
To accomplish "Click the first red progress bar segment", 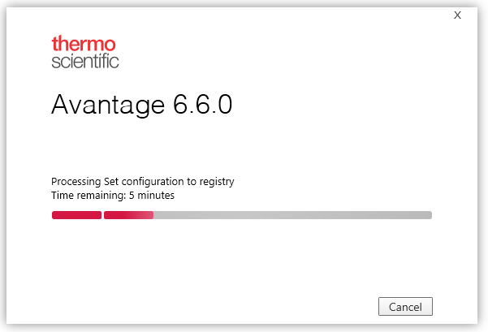I will pos(76,215).
